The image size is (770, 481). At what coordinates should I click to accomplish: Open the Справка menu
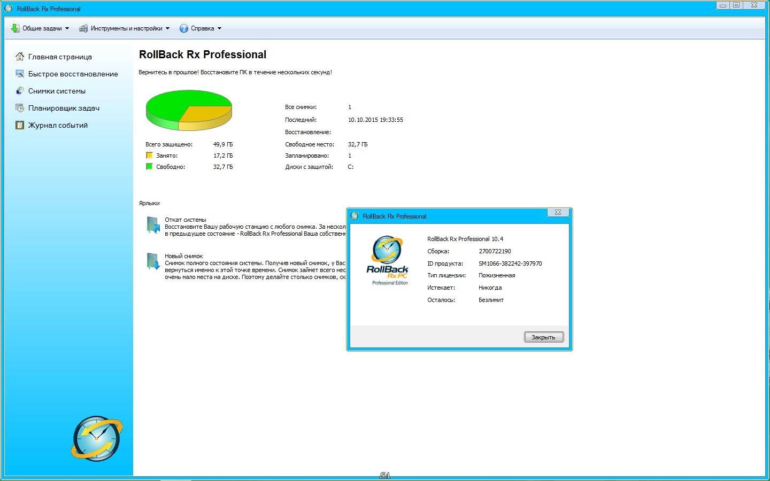(200, 28)
